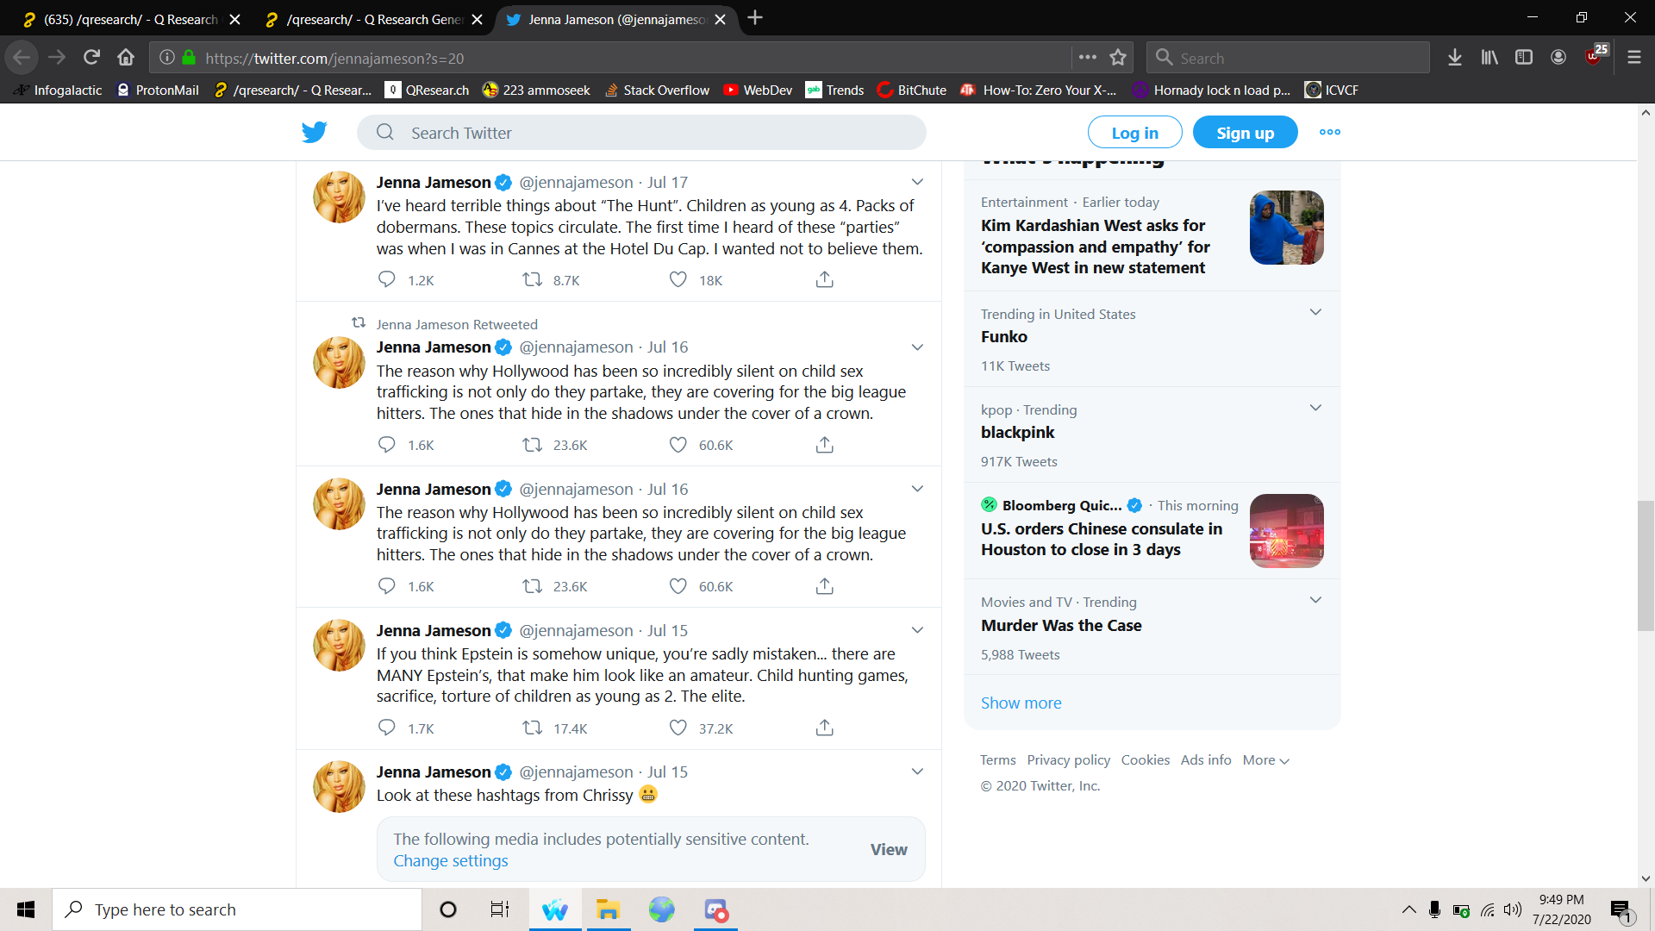This screenshot has height=931, width=1655.
Task: Like the Jul 15 Epstein tweet
Action: [678, 728]
